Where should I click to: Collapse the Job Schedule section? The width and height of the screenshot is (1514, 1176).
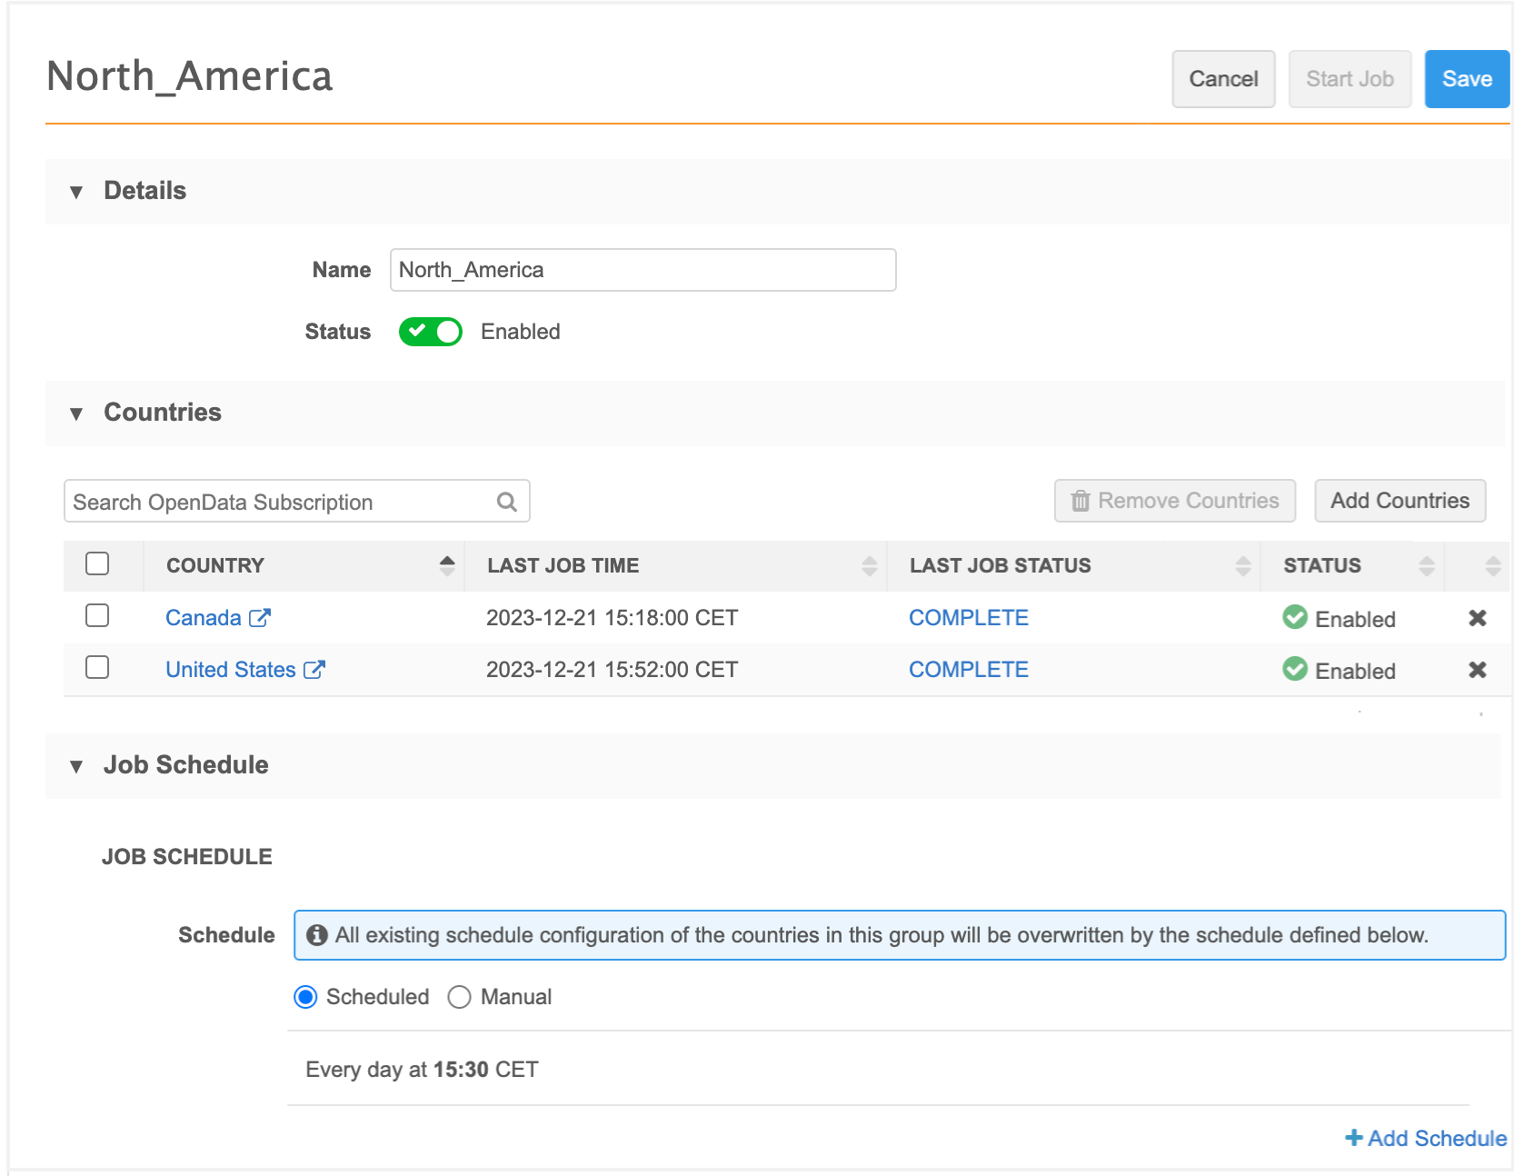76,766
